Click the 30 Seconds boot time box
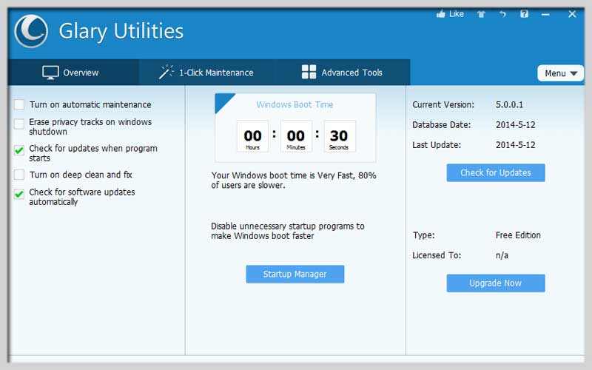 pyautogui.click(x=340, y=136)
